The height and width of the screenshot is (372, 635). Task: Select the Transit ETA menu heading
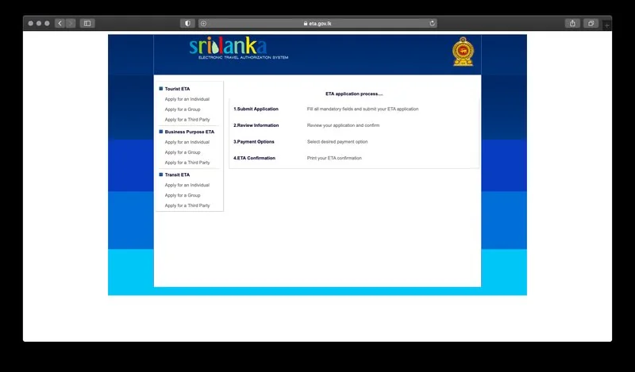pos(177,174)
